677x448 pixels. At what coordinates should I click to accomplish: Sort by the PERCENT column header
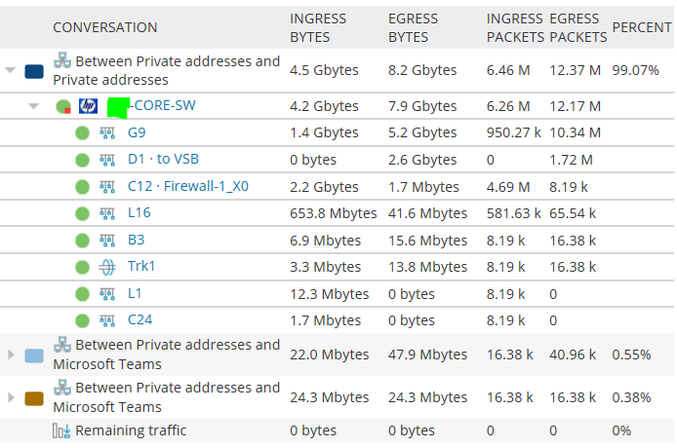click(642, 27)
